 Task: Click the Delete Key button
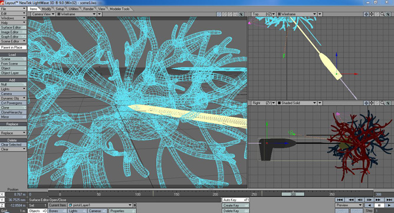[236, 211]
